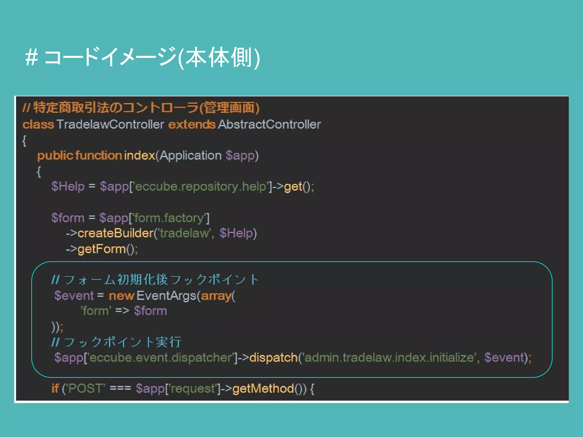The width and height of the screenshot is (583, 437).
Task: Click the method name 'index(Application'
Action: [x=173, y=156]
